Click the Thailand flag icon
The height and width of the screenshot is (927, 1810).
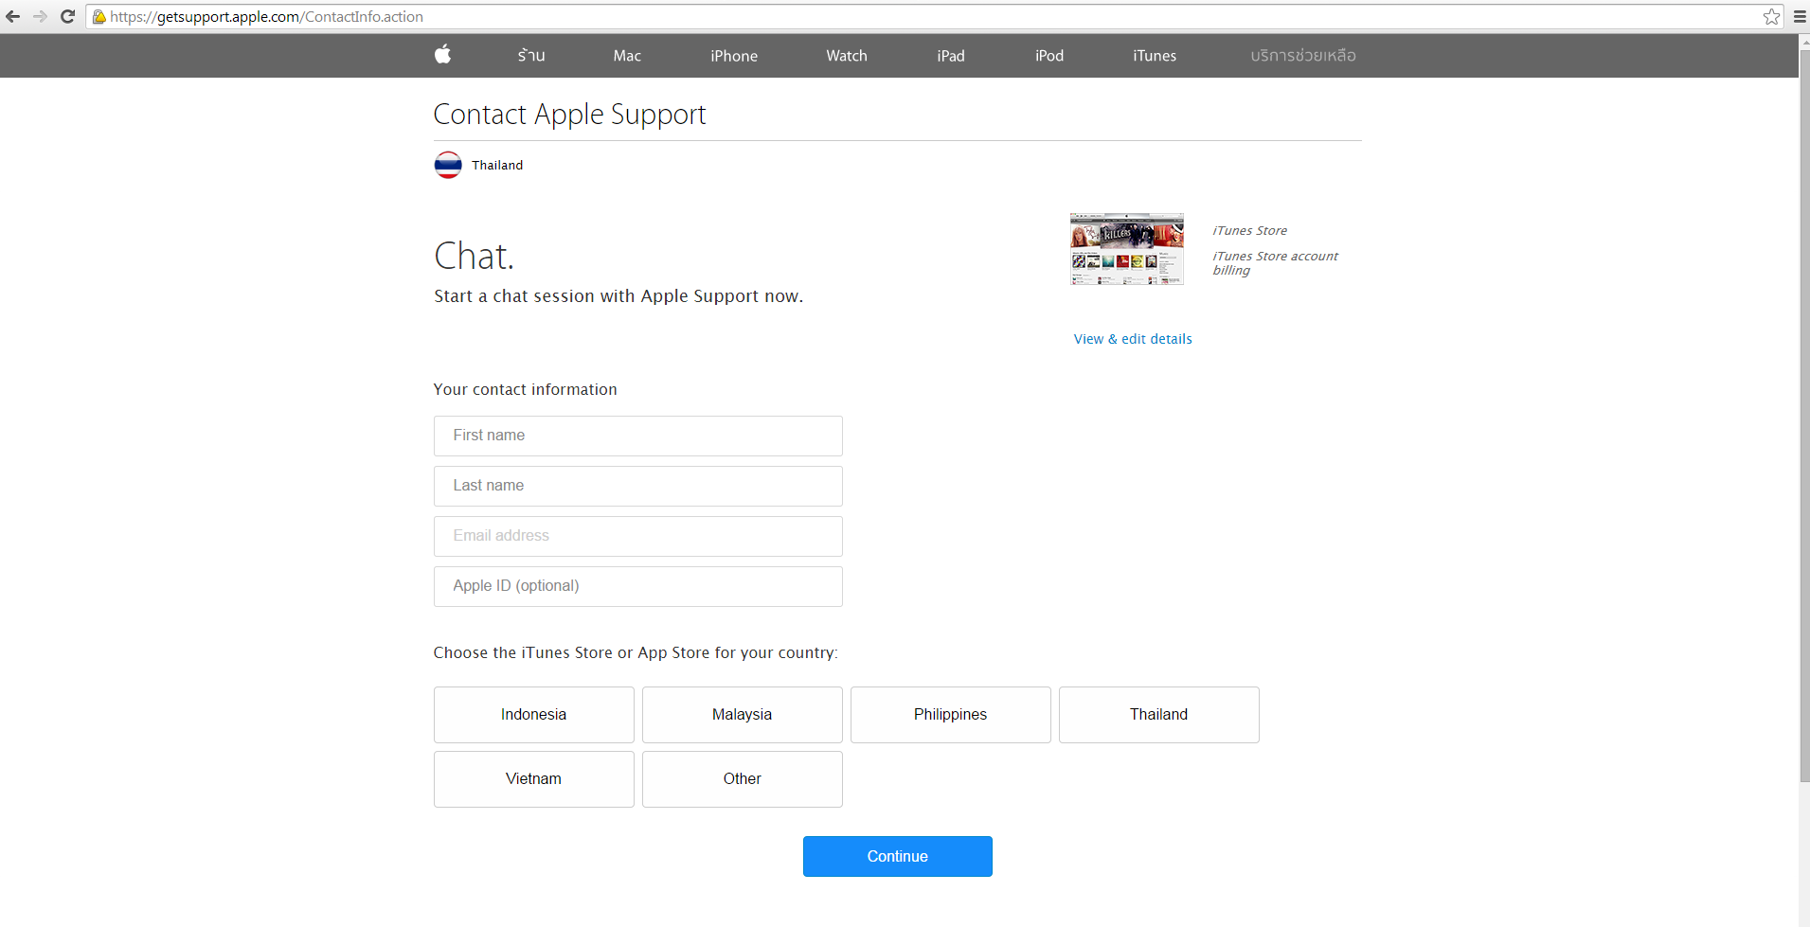[448, 165]
